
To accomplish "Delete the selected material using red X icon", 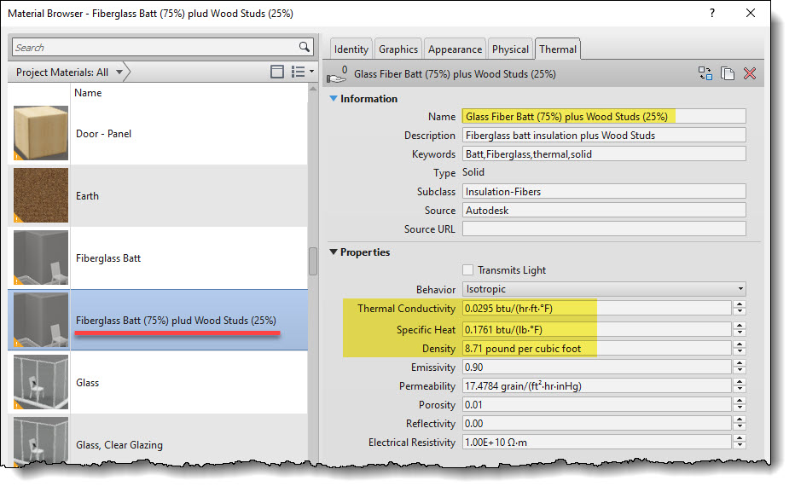I will point(750,73).
